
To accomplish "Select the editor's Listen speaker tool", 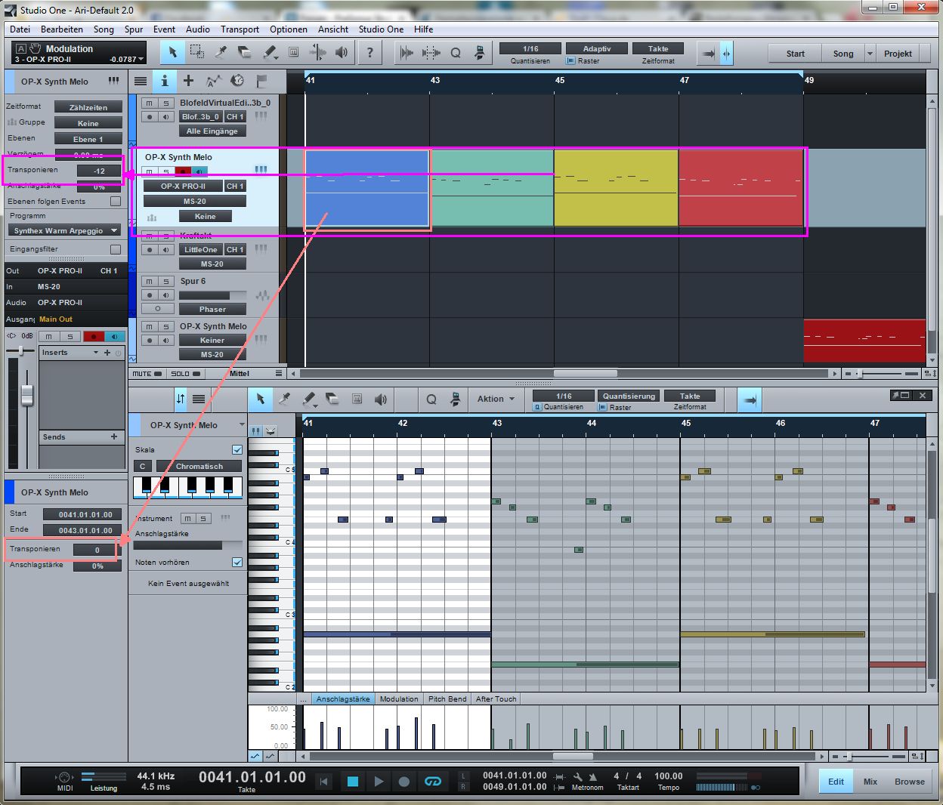I will [381, 399].
